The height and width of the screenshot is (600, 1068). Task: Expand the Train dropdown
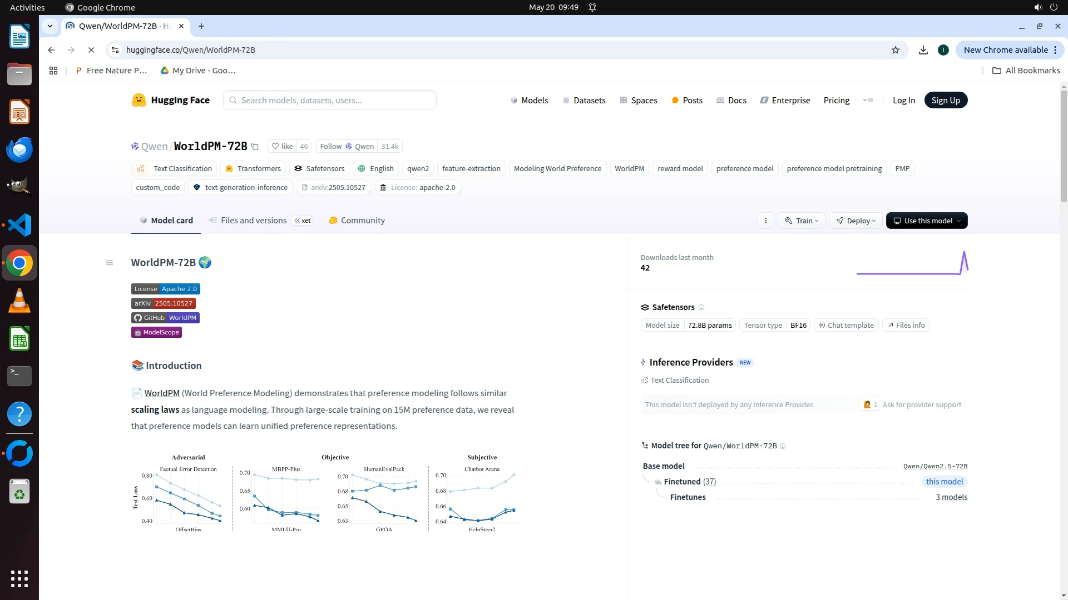click(802, 221)
